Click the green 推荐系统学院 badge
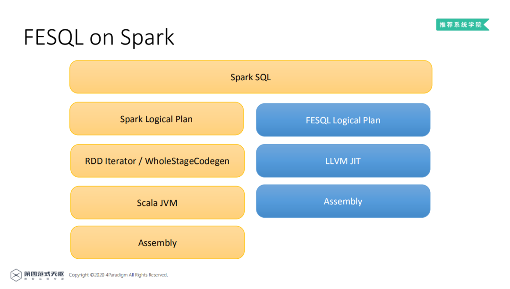510x289 pixels. 461,25
